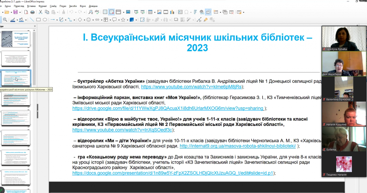Viewport: 367px width, 193px height.
Task: Open the Master Slide view icon
Action: pyautogui.click(x=128, y=12)
